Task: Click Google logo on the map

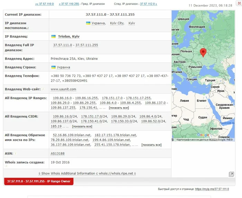Action: click(x=203, y=135)
